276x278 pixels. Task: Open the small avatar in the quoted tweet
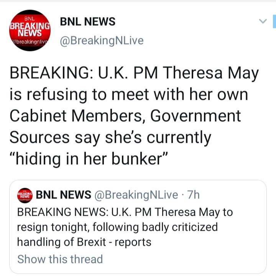pos(25,195)
